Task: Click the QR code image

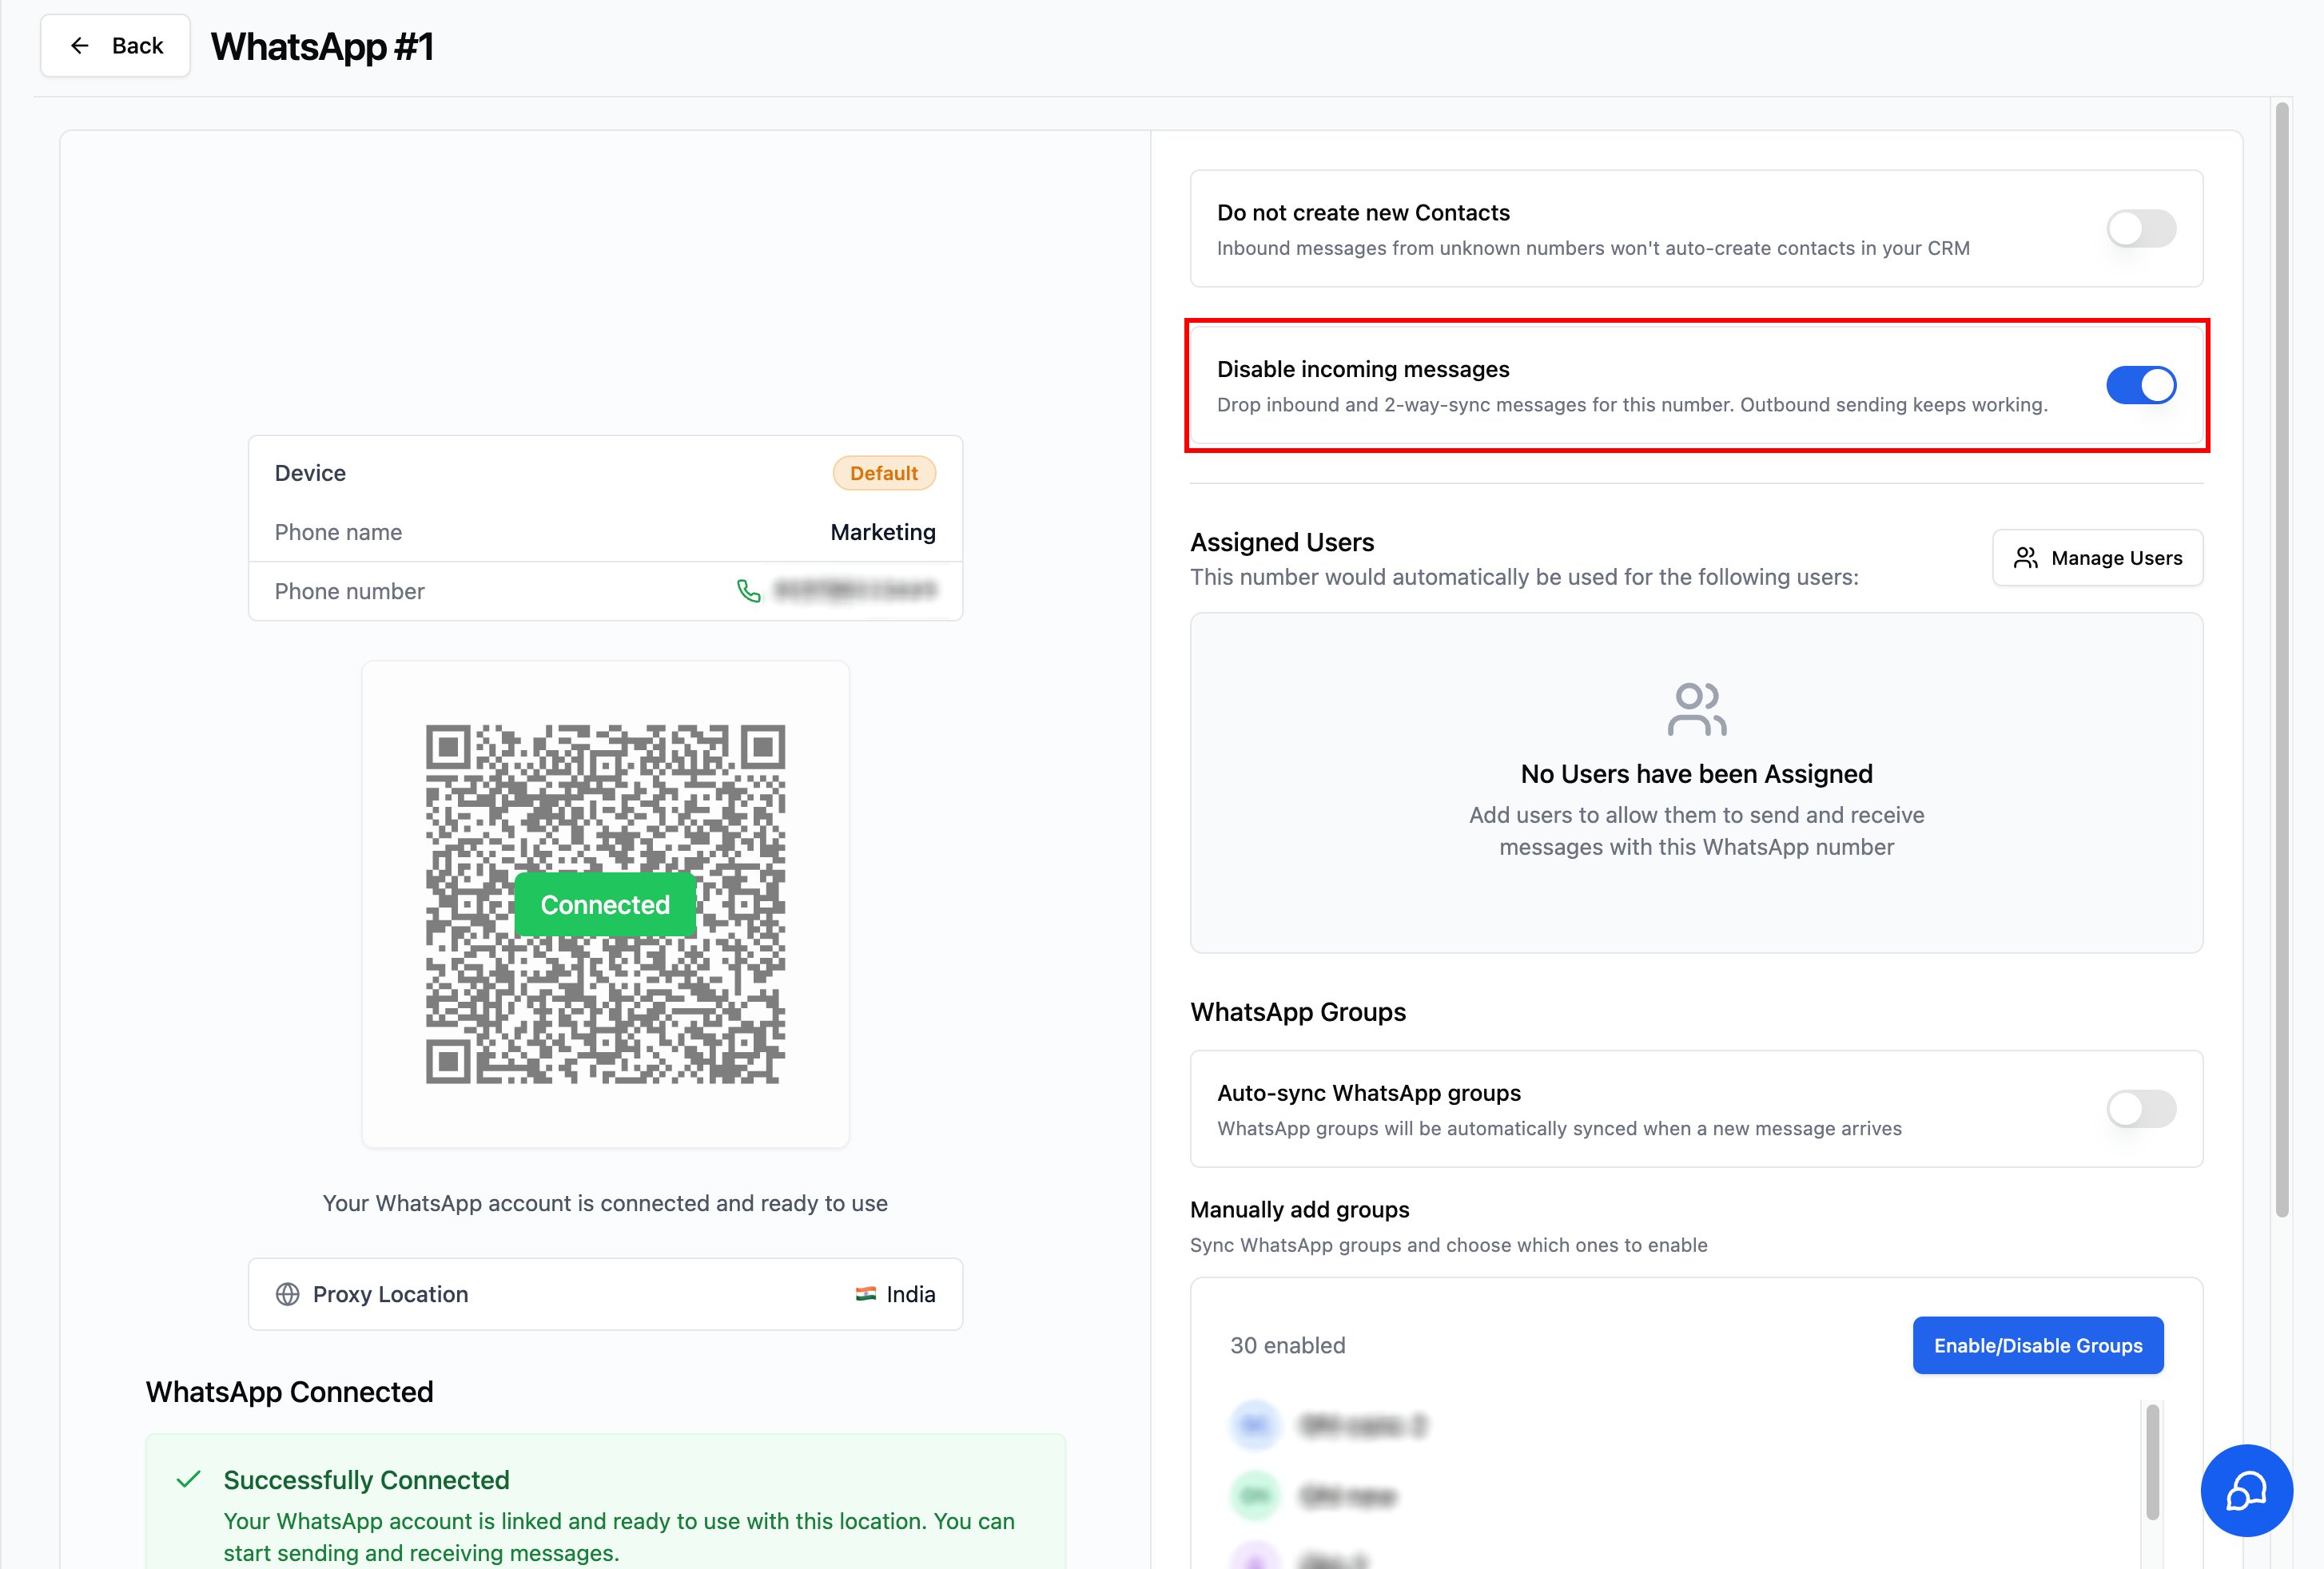Action: tap(605, 904)
